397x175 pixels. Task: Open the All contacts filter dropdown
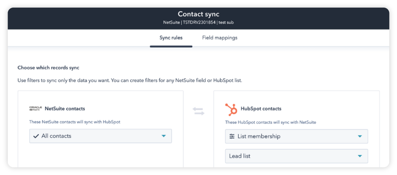pyautogui.click(x=100, y=136)
